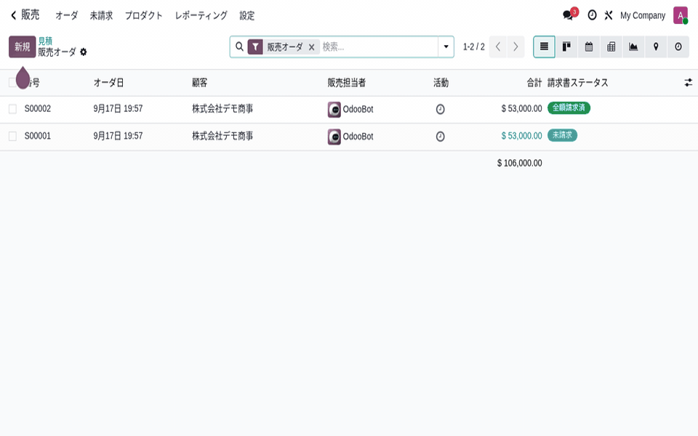Image resolution: width=698 pixels, height=436 pixels.
Task: Click 株式会社デモ商事 in S00002 row
Action: [x=222, y=109]
